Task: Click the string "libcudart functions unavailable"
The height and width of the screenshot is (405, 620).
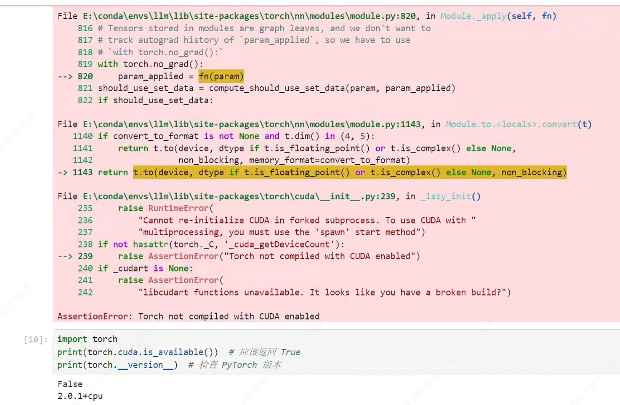Action: pyautogui.click(x=322, y=292)
